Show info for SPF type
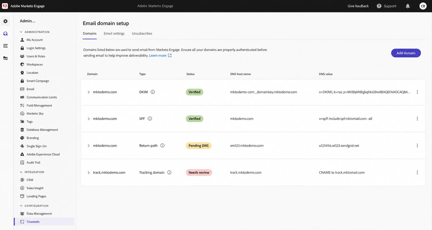The width and height of the screenshot is (432, 230). 150,119
